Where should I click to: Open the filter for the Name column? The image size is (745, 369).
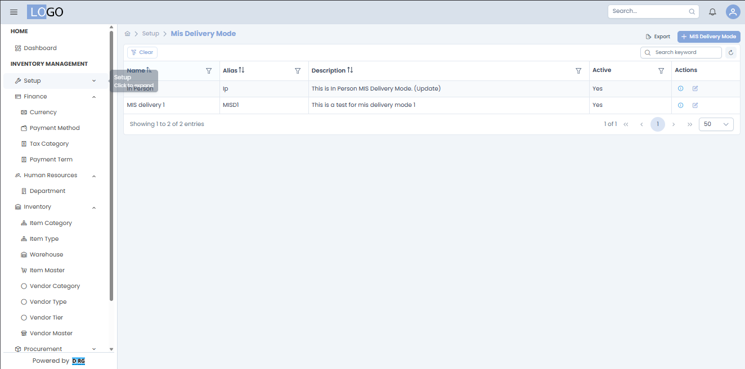pyautogui.click(x=209, y=70)
